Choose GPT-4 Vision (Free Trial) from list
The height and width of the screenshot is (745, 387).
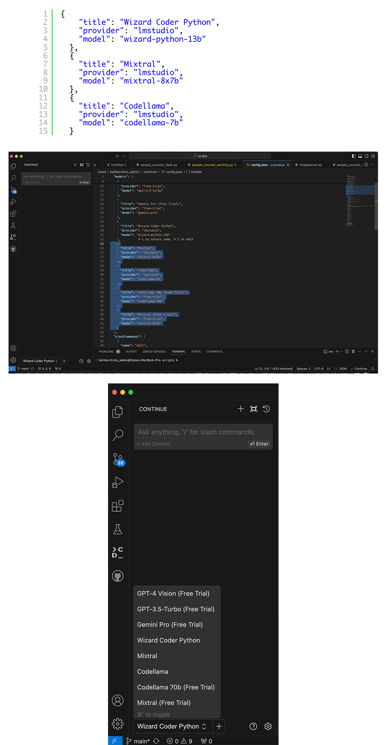click(177, 593)
